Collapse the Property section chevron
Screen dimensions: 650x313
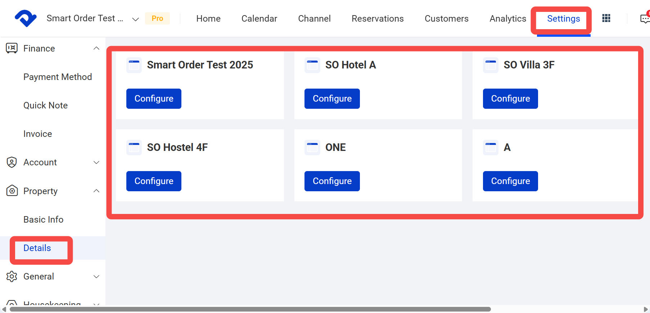pos(96,191)
